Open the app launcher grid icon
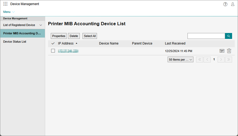 click(x=5, y=4)
